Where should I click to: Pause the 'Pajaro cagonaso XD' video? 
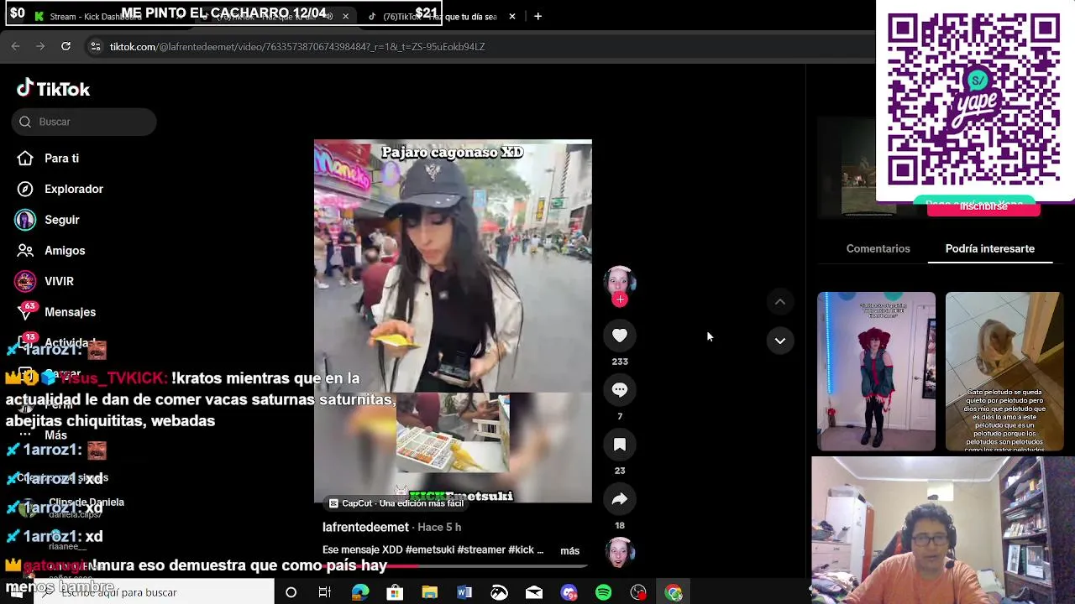click(x=453, y=321)
